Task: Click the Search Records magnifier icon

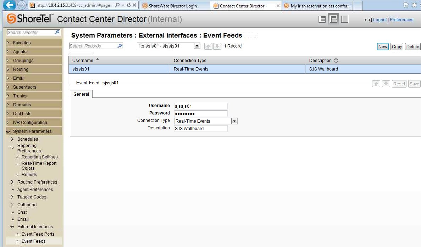Action: click(x=120, y=46)
